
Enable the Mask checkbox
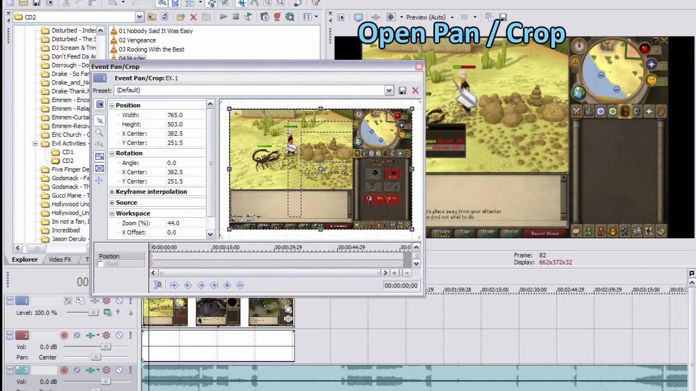(x=100, y=264)
